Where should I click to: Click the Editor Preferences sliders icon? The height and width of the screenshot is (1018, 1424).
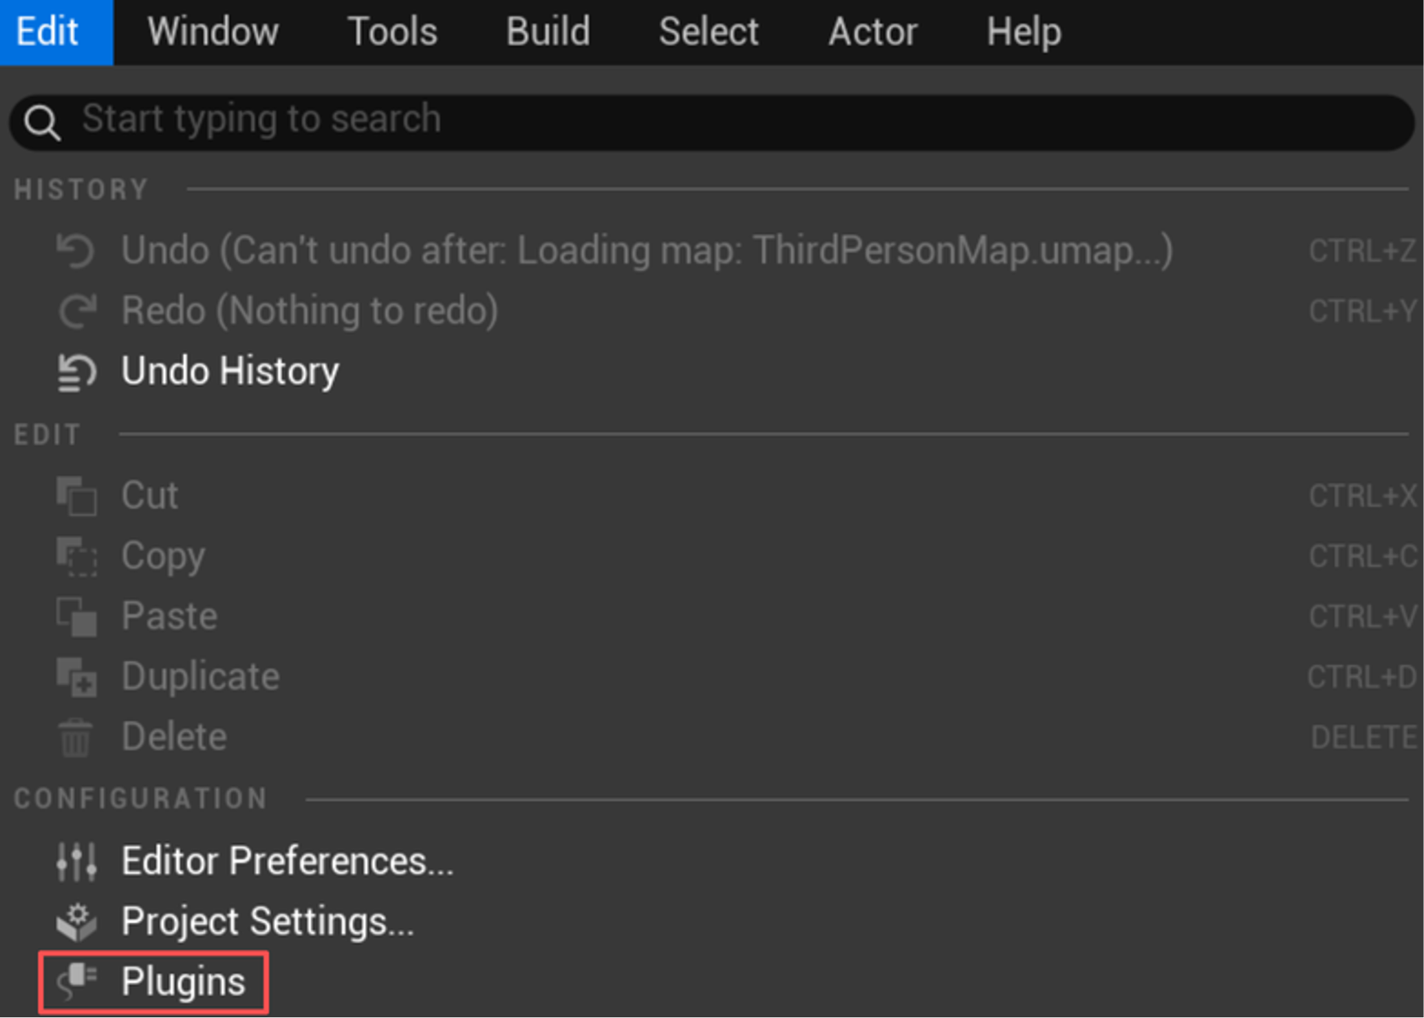pos(76,861)
